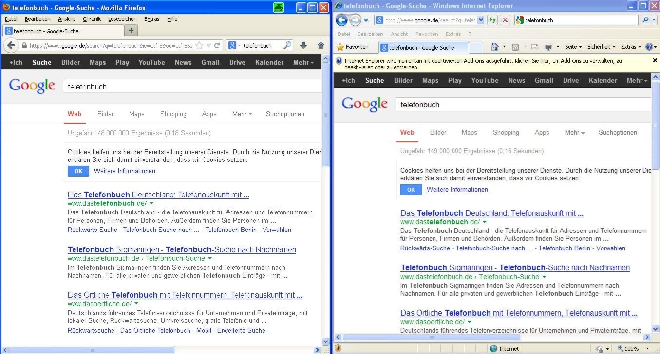Open Favoriten star in Internet Explorer
The image size is (660, 354).
[x=352, y=47]
